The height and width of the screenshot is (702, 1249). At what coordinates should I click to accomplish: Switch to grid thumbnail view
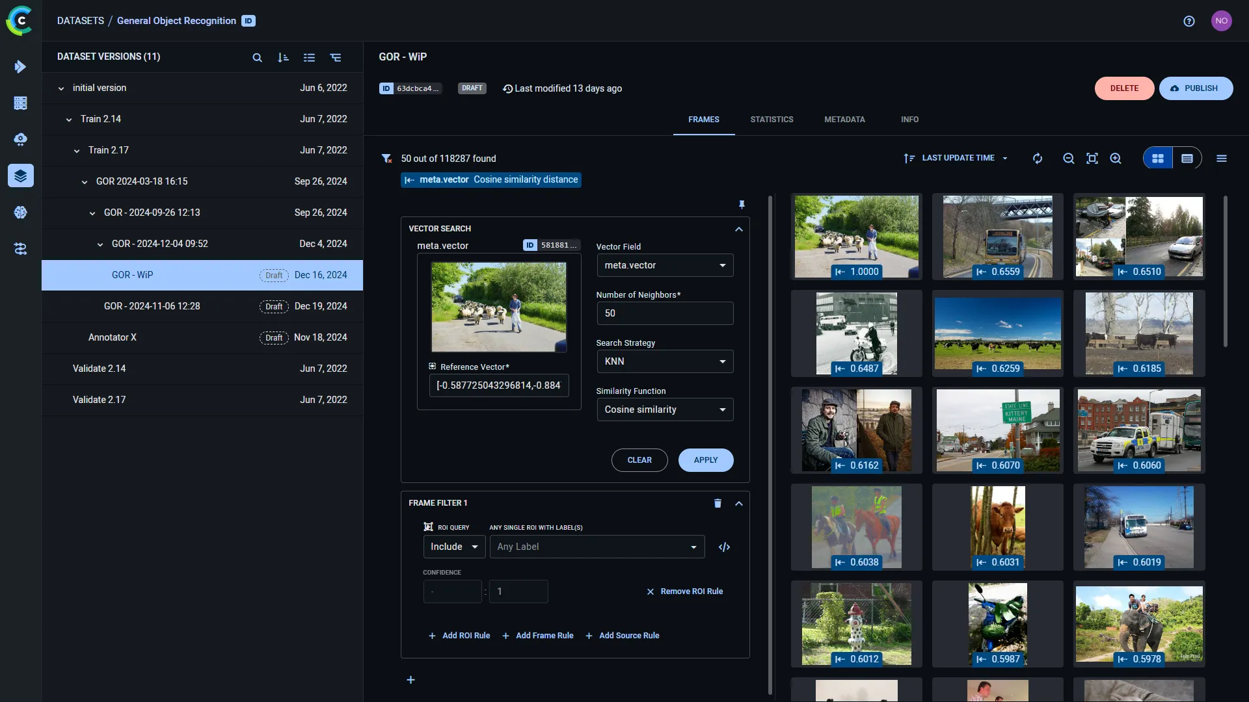pyautogui.click(x=1158, y=159)
